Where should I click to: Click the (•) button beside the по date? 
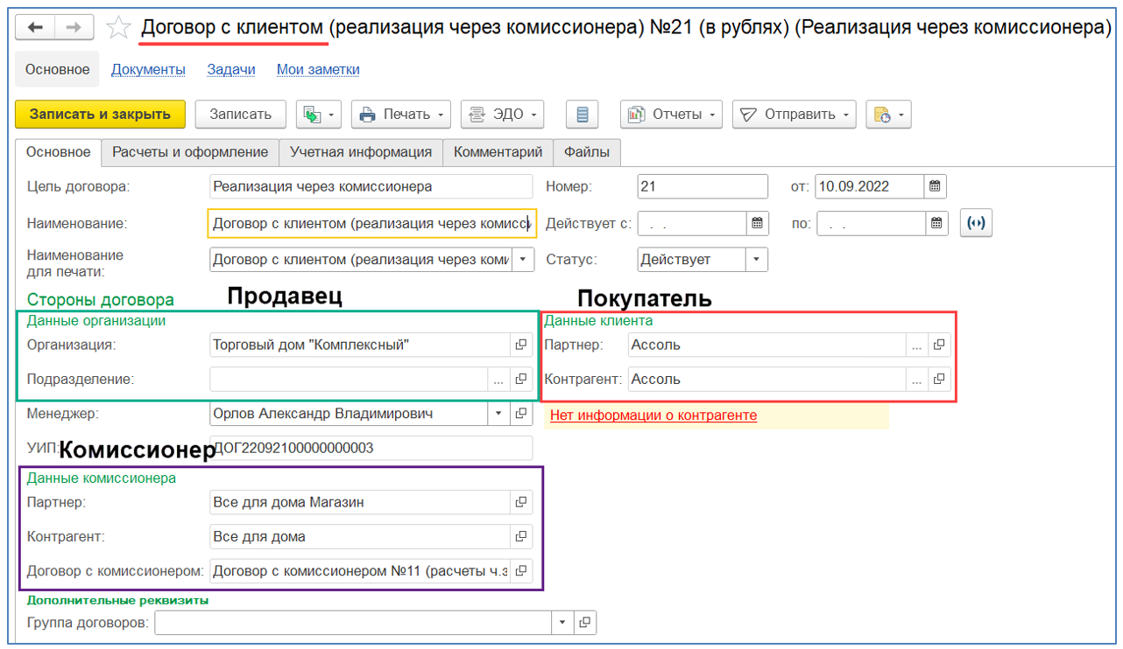pyautogui.click(x=976, y=223)
